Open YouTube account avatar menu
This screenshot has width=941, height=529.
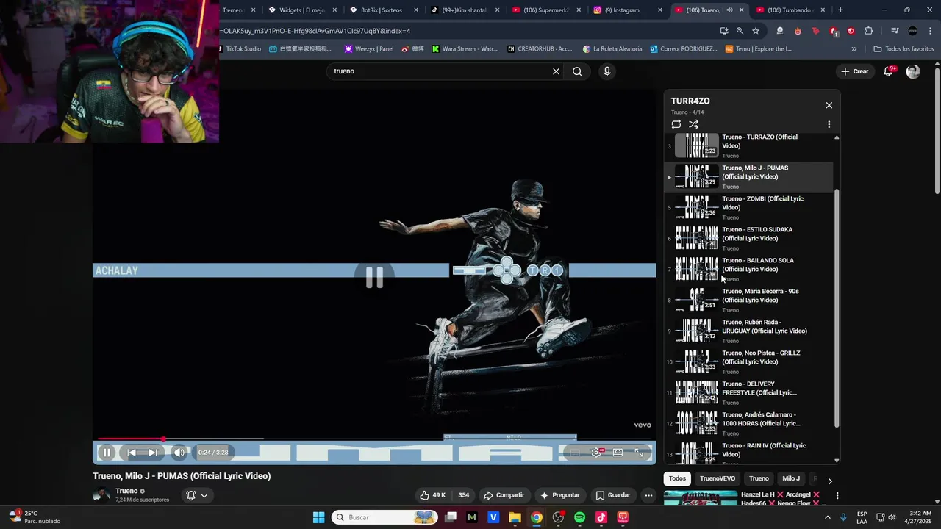click(913, 71)
